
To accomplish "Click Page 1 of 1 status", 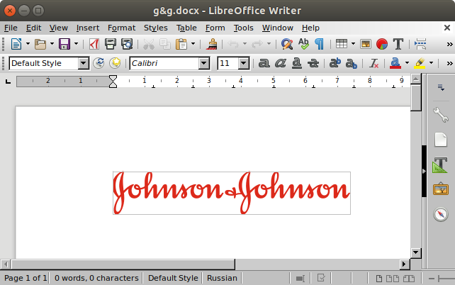I will [26, 278].
